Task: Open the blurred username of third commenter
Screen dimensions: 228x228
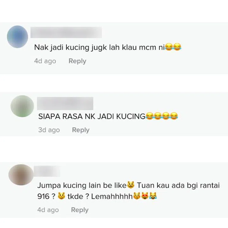Action: pyautogui.click(x=47, y=171)
